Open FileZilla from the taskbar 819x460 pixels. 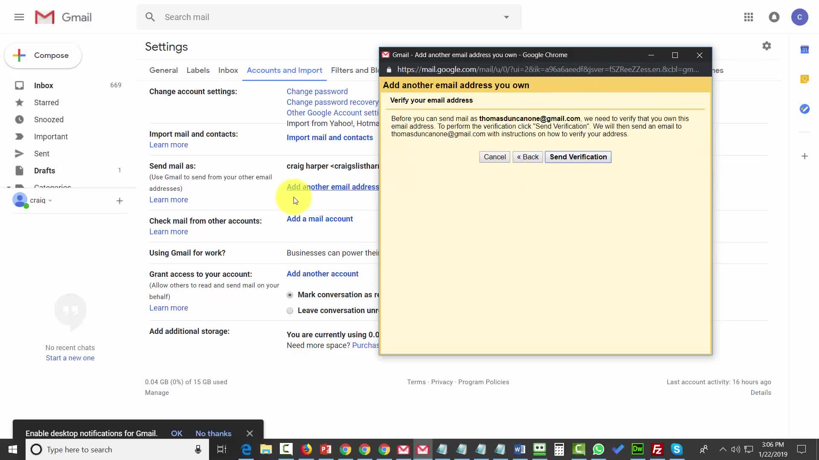(x=657, y=449)
